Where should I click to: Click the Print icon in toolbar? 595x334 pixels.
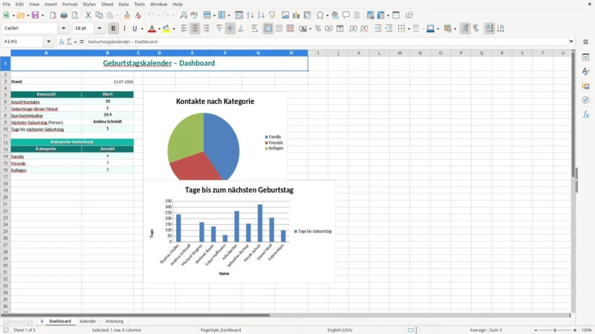click(64, 15)
